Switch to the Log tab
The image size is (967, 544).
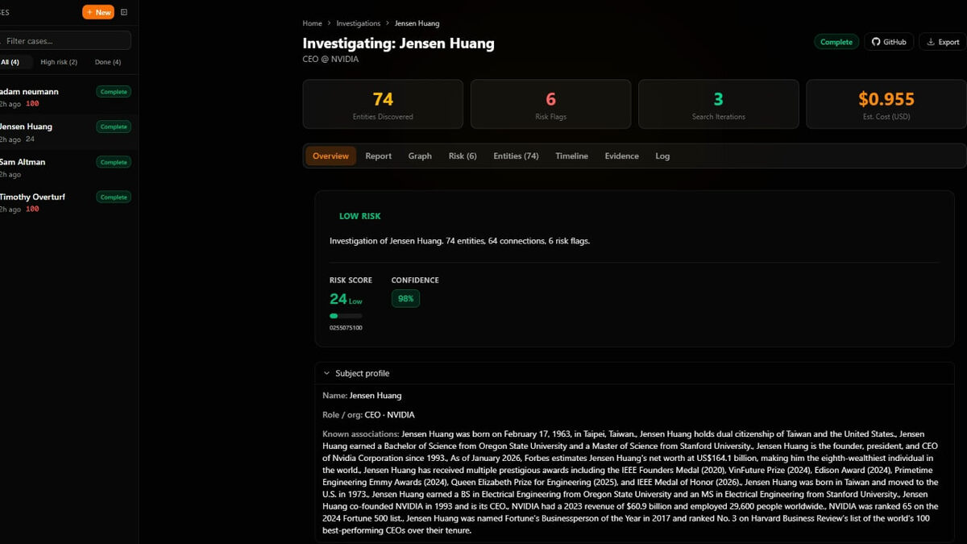662,156
